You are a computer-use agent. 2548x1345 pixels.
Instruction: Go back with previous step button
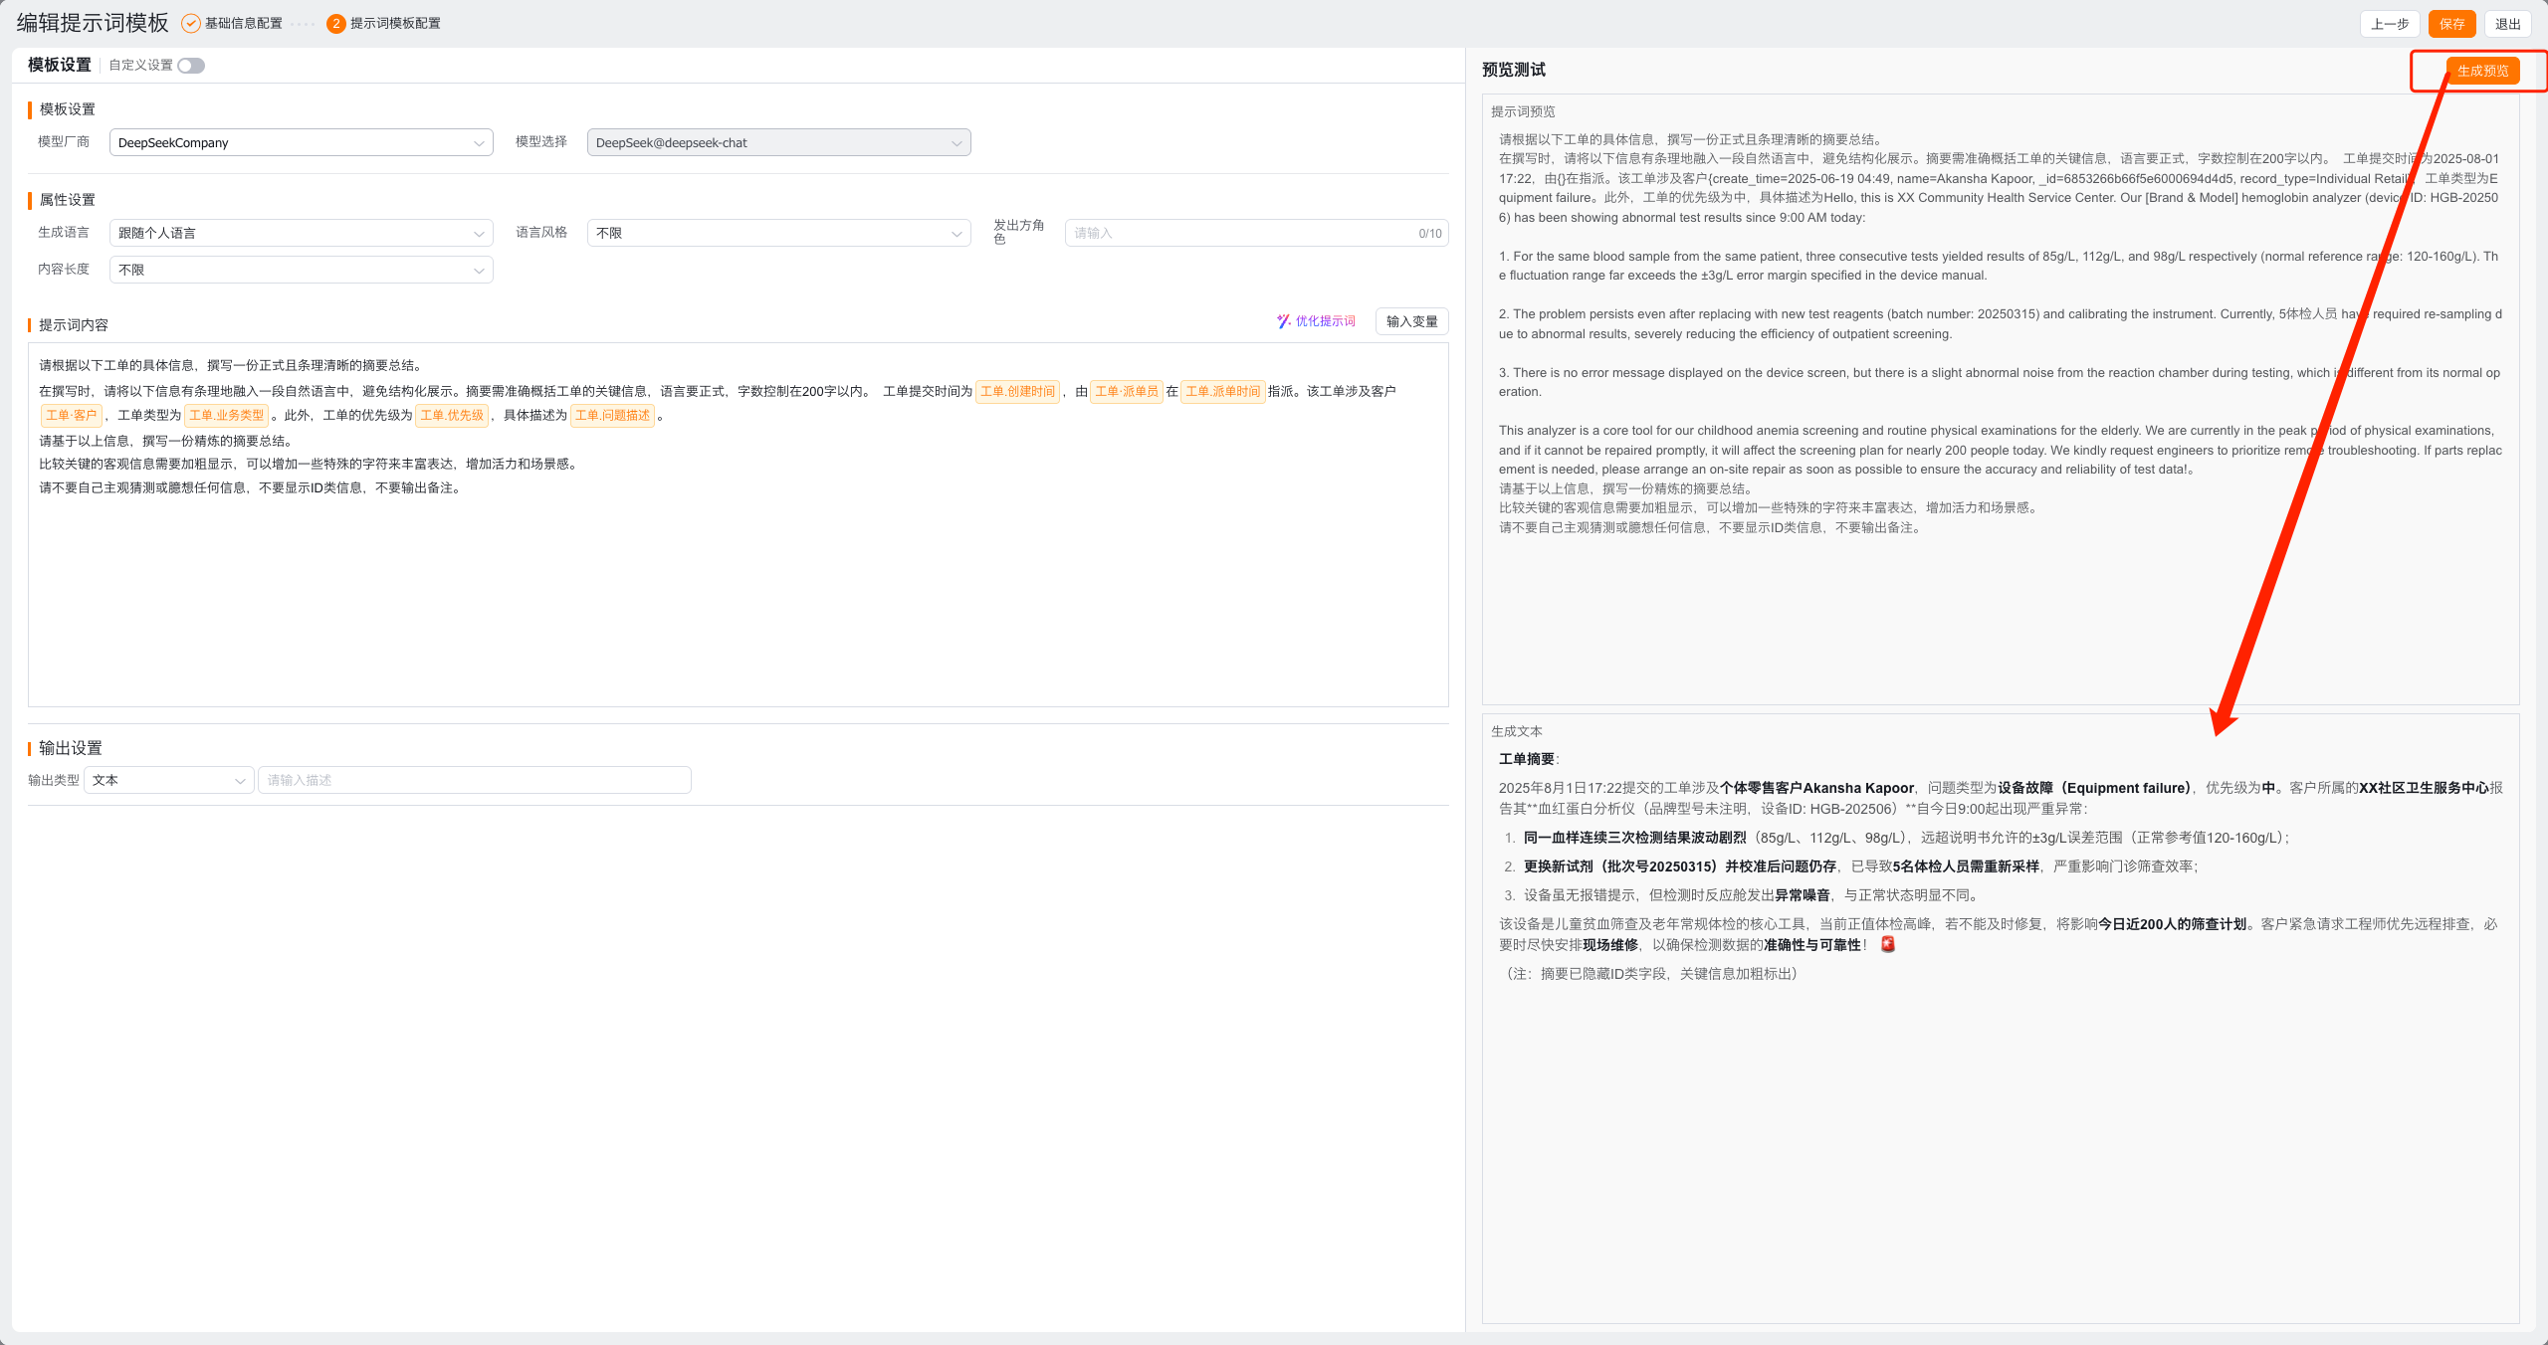click(2389, 24)
